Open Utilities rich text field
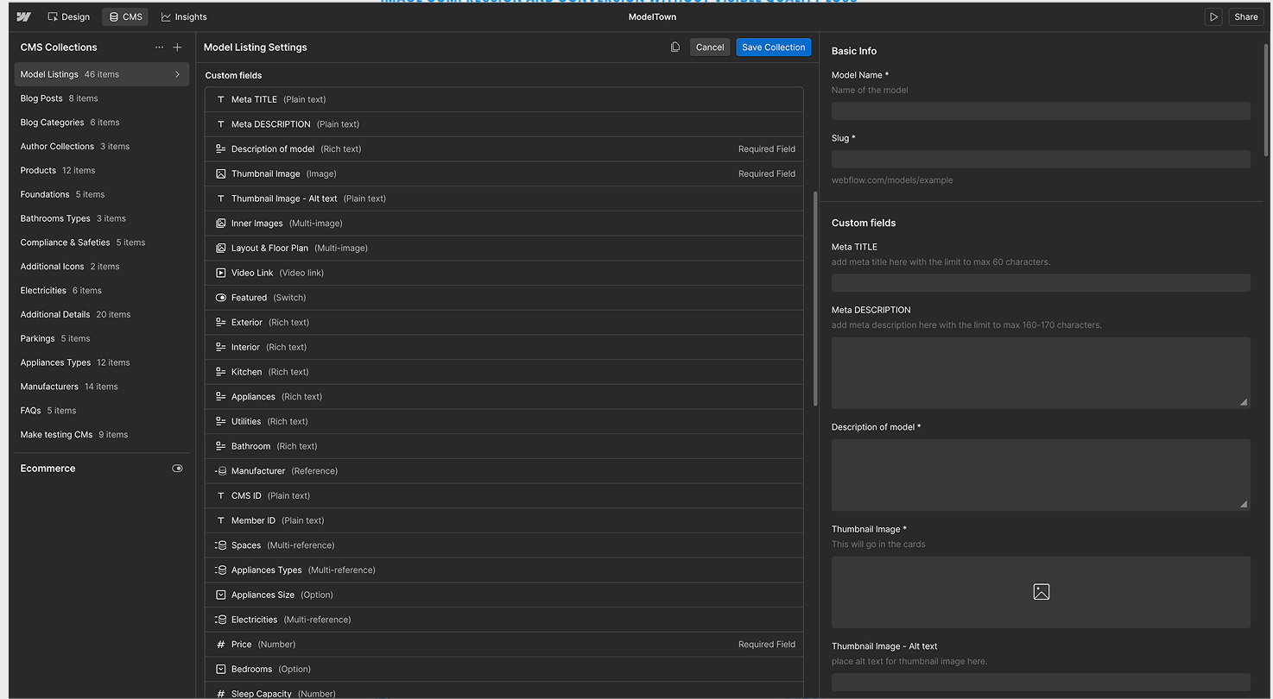The image size is (1273, 699). 504,421
